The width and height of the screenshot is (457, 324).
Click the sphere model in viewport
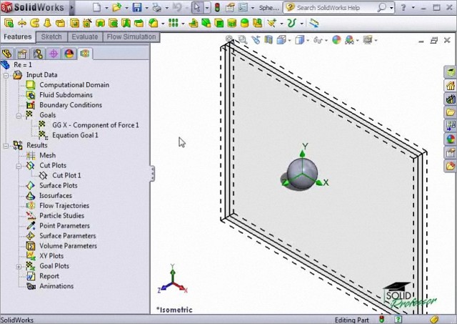302,173
